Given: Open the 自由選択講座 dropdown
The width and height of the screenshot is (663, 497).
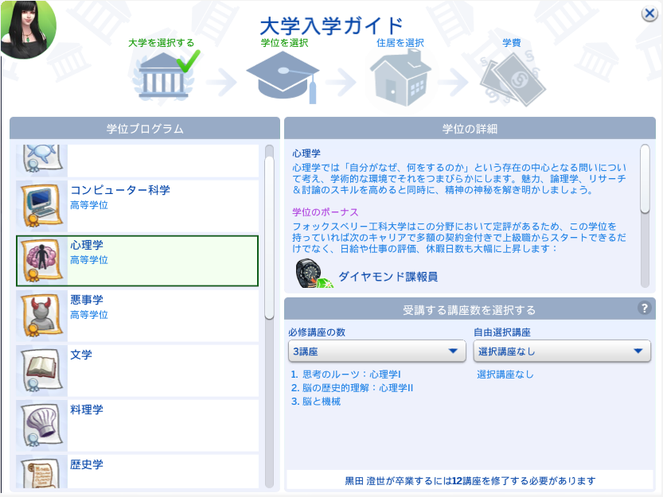Looking at the screenshot, I should click(562, 351).
